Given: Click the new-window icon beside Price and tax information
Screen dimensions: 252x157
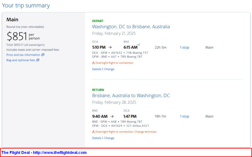Looking at the screenshot, I should coord(43,55).
